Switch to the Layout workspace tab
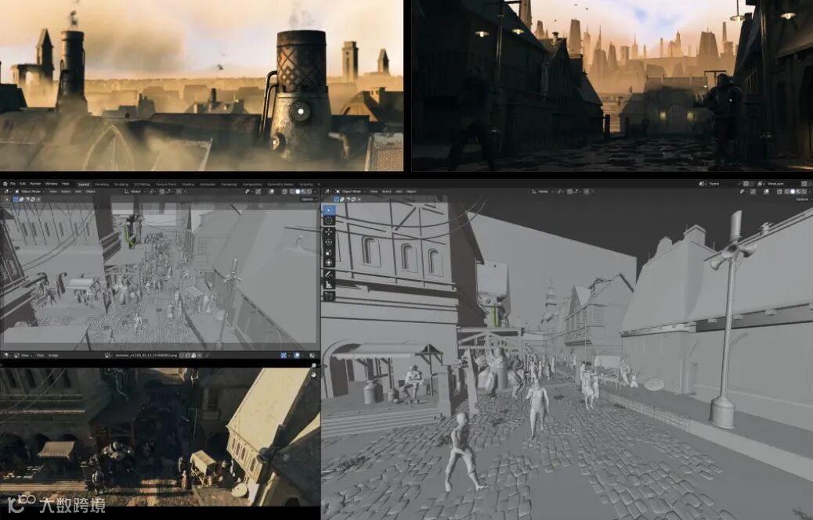The image size is (813, 520). click(84, 185)
